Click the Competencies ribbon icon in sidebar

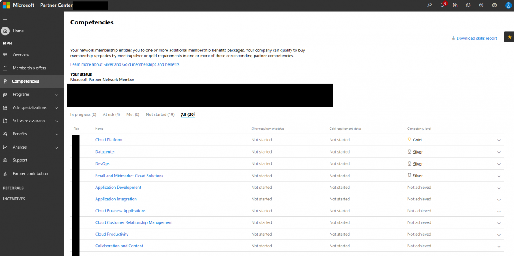(x=5, y=81)
